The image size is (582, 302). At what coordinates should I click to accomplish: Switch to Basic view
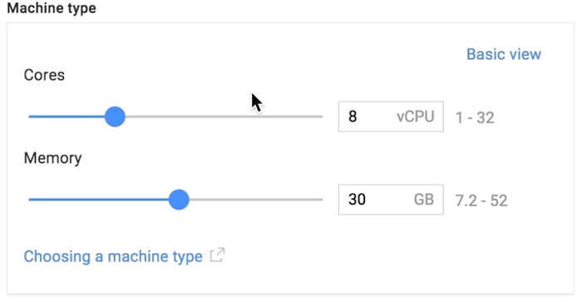click(504, 54)
